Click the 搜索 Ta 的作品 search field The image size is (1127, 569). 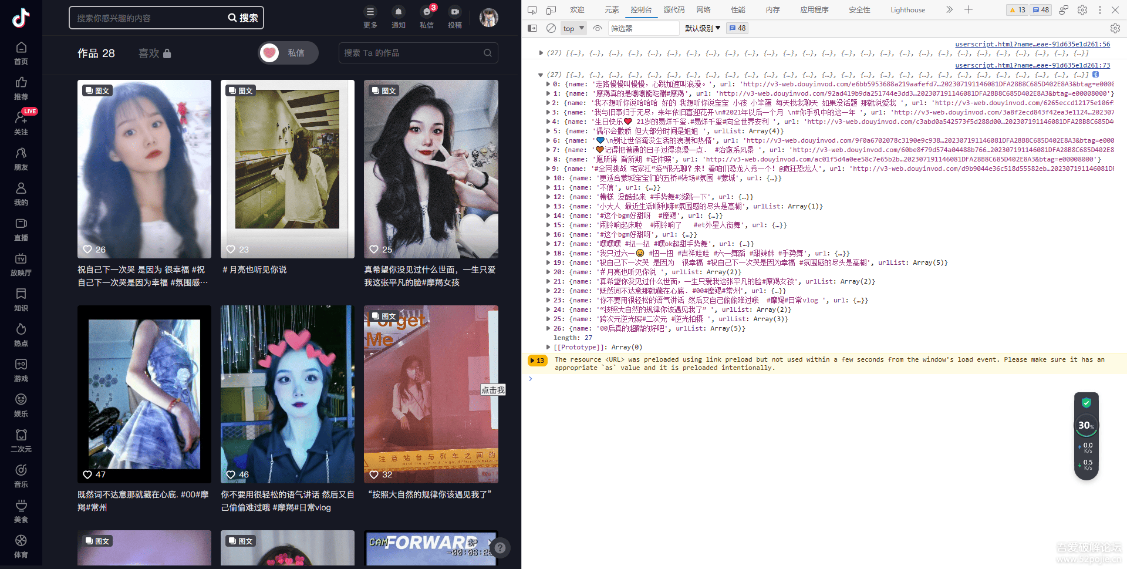(x=411, y=53)
